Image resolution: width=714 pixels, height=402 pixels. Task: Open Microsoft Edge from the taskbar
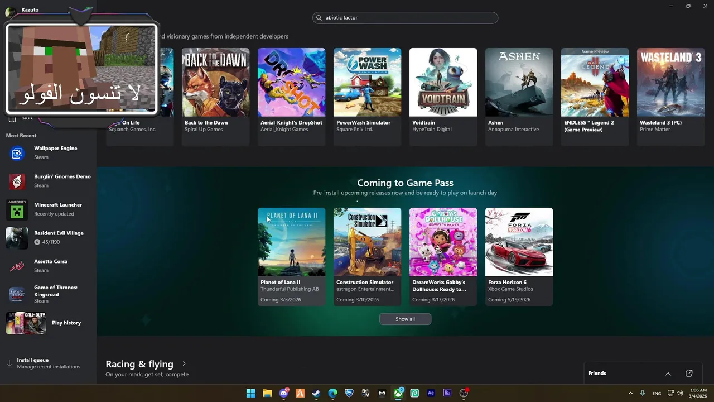point(333,393)
